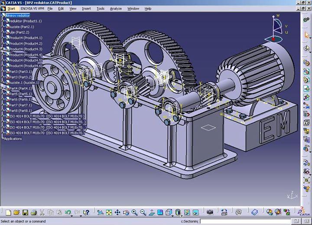Activate the What's This help pointer
The image size is (312, 225).
click(x=86, y=212)
